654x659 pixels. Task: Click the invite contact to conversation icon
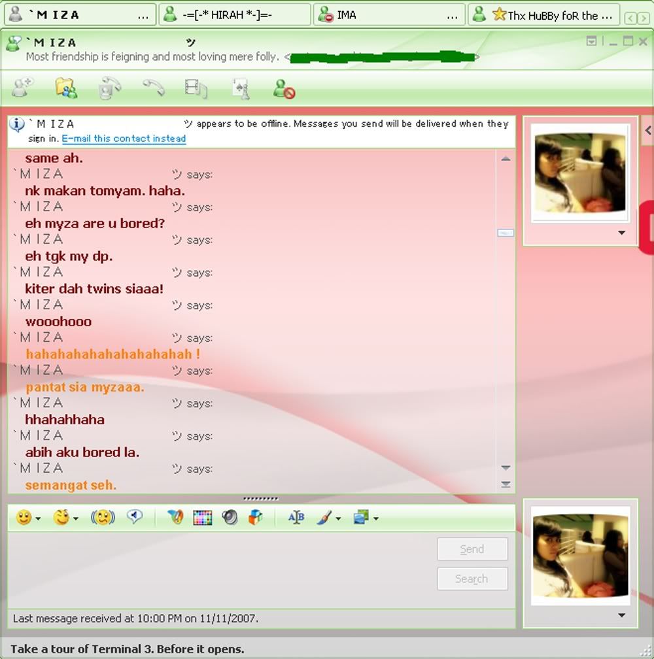click(22, 88)
